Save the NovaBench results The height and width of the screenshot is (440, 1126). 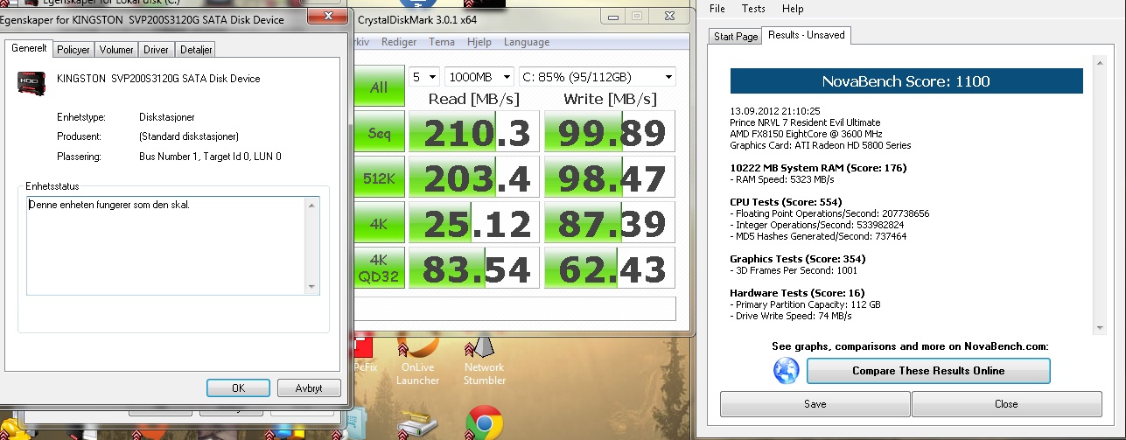coord(815,404)
